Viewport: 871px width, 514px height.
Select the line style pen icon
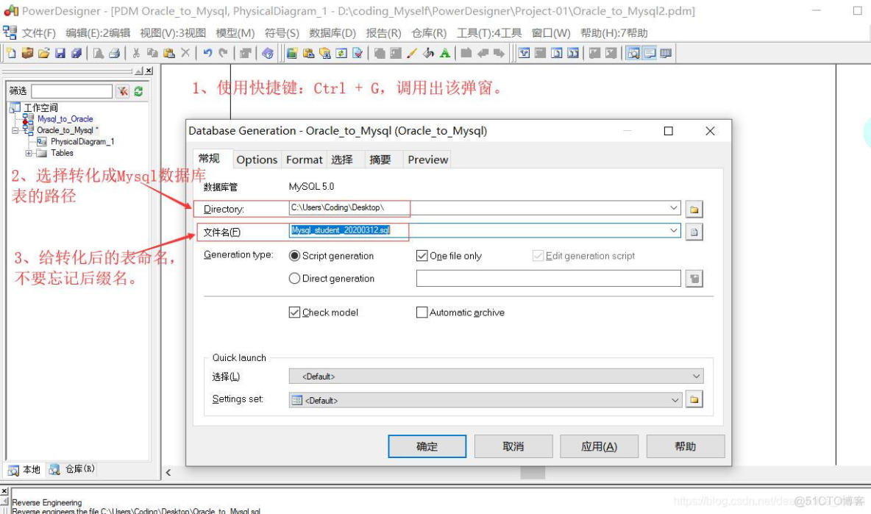pos(412,53)
